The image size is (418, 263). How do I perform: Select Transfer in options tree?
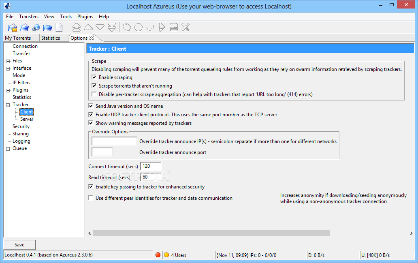pyautogui.click(x=21, y=53)
